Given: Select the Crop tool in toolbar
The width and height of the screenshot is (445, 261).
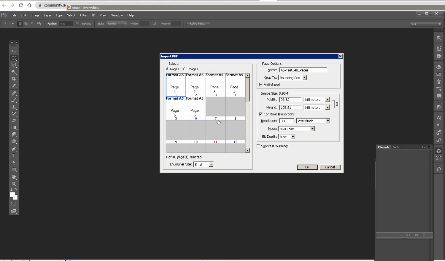Looking at the screenshot, I should (x=14, y=79).
